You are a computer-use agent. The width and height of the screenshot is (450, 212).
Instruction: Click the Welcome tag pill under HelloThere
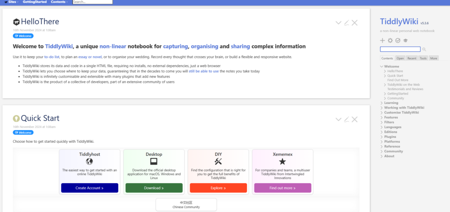23,36
